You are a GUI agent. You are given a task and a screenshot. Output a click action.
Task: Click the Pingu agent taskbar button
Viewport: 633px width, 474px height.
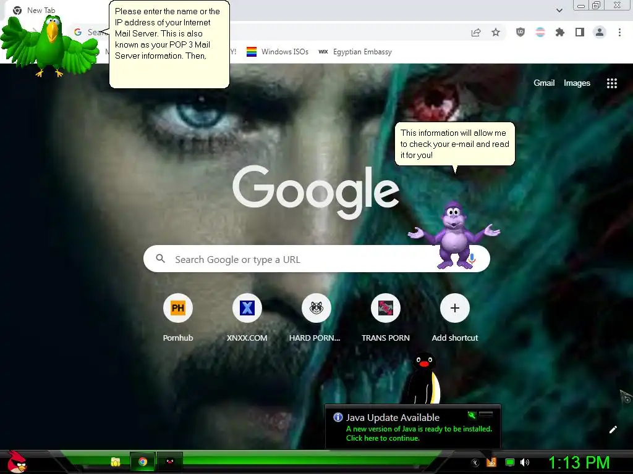[169, 462]
